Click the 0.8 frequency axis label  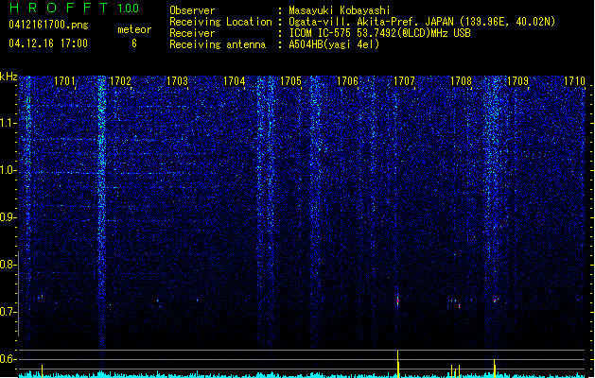point(9,265)
